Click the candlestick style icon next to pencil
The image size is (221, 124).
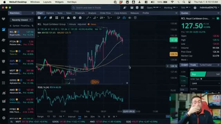tap(51, 18)
